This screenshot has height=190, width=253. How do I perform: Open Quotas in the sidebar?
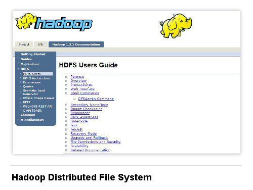tap(28, 86)
